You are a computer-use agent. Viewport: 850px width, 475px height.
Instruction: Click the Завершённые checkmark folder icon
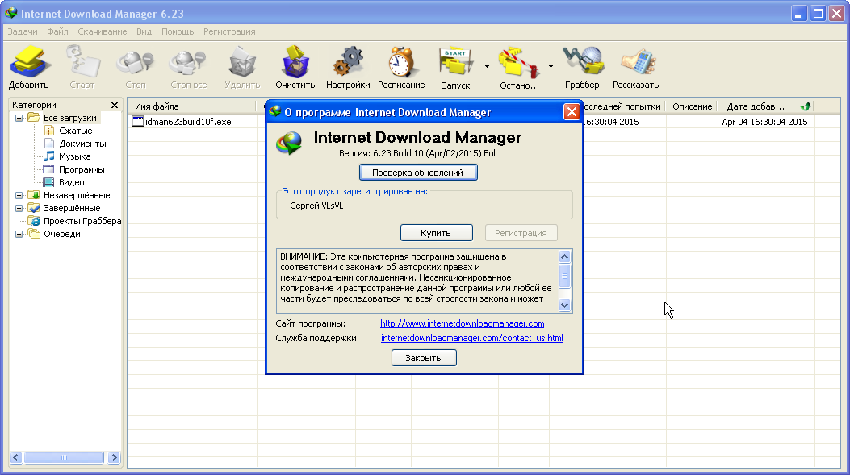click(35, 208)
